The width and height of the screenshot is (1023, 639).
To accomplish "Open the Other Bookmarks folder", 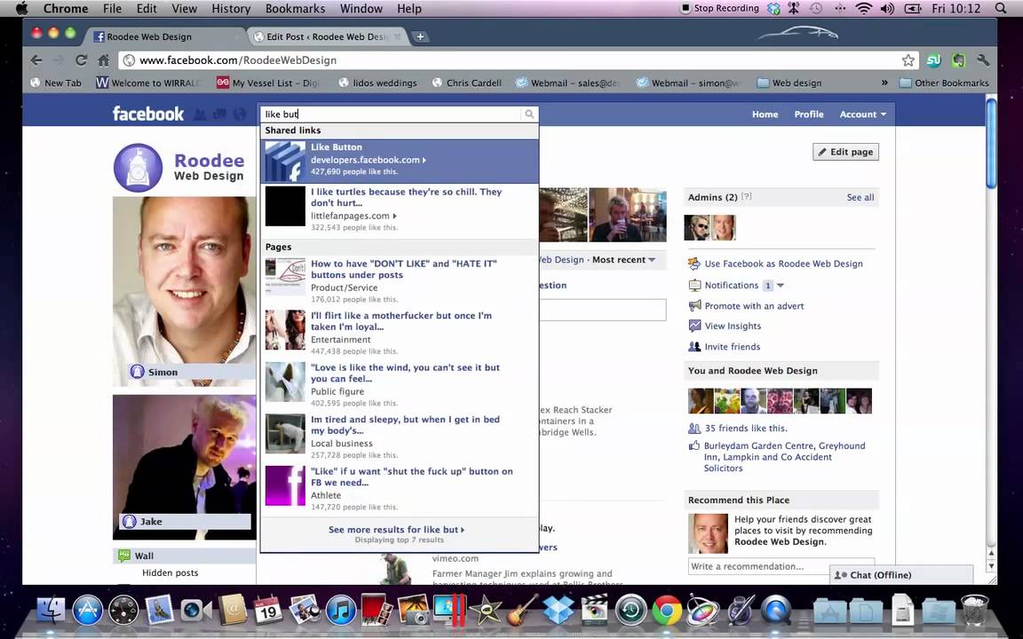I will tap(943, 83).
